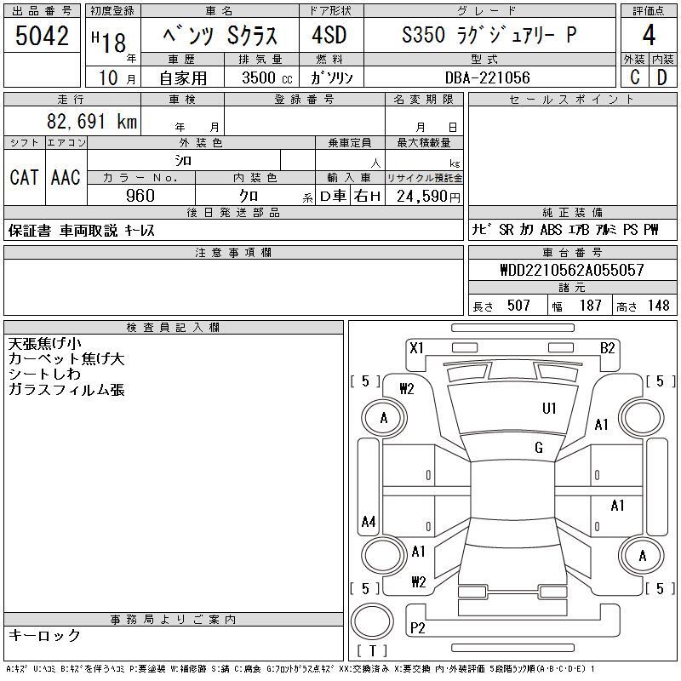Image resolution: width=681 pixels, height=681 pixels.
Task: Click the lot number 5042
Action: click(42, 35)
